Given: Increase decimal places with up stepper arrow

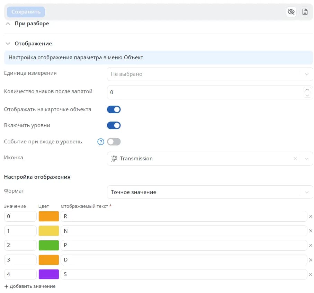Looking at the screenshot, I should coord(307,89).
